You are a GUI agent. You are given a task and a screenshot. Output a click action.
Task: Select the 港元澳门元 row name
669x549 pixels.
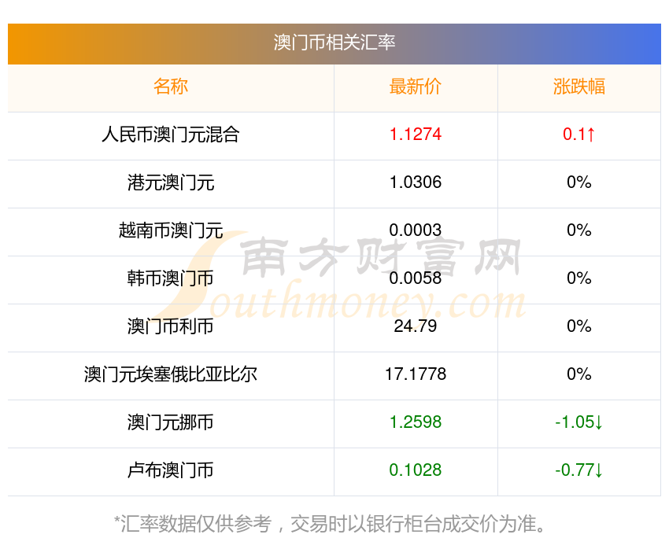pos(171,182)
